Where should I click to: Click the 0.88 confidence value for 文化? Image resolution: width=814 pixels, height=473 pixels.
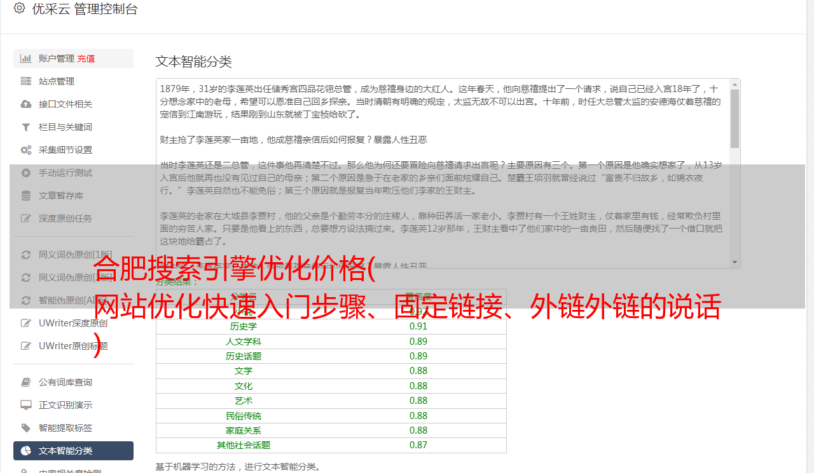(418, 386)
